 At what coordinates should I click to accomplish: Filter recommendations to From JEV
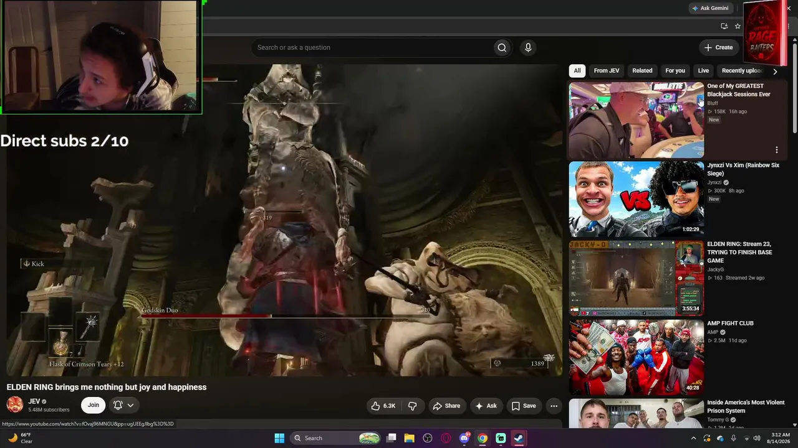point(607,70)
